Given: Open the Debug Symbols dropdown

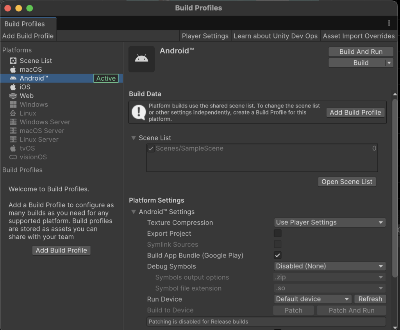Looking at the screenshot, I should click(329, 266).
